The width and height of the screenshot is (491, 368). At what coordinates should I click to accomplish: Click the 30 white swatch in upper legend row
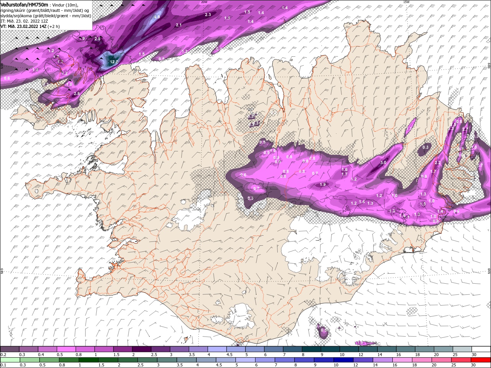click(481, 349)
